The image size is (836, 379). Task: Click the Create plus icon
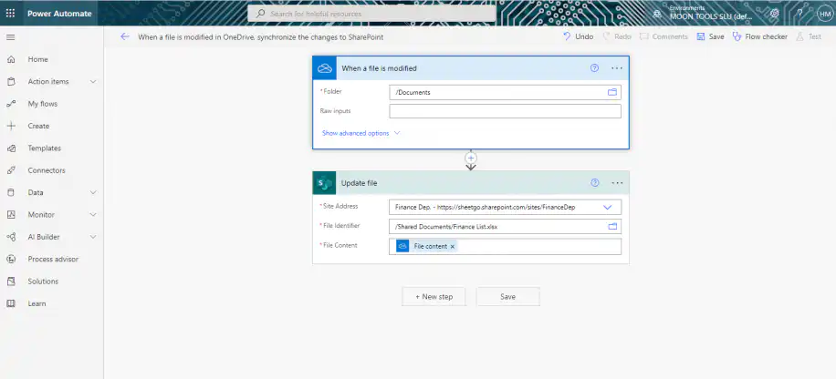(x=11, y=126)
